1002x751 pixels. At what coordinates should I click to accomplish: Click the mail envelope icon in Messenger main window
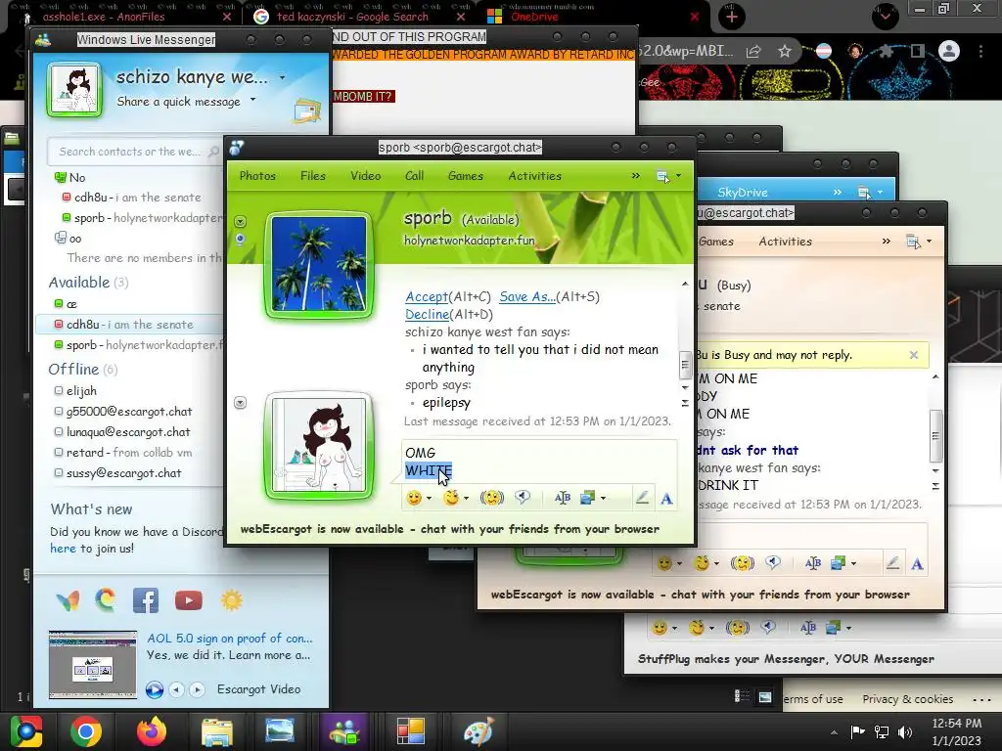pos(306,110)
